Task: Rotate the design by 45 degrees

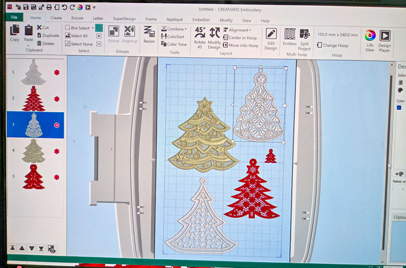Action: tap(199, 37)
